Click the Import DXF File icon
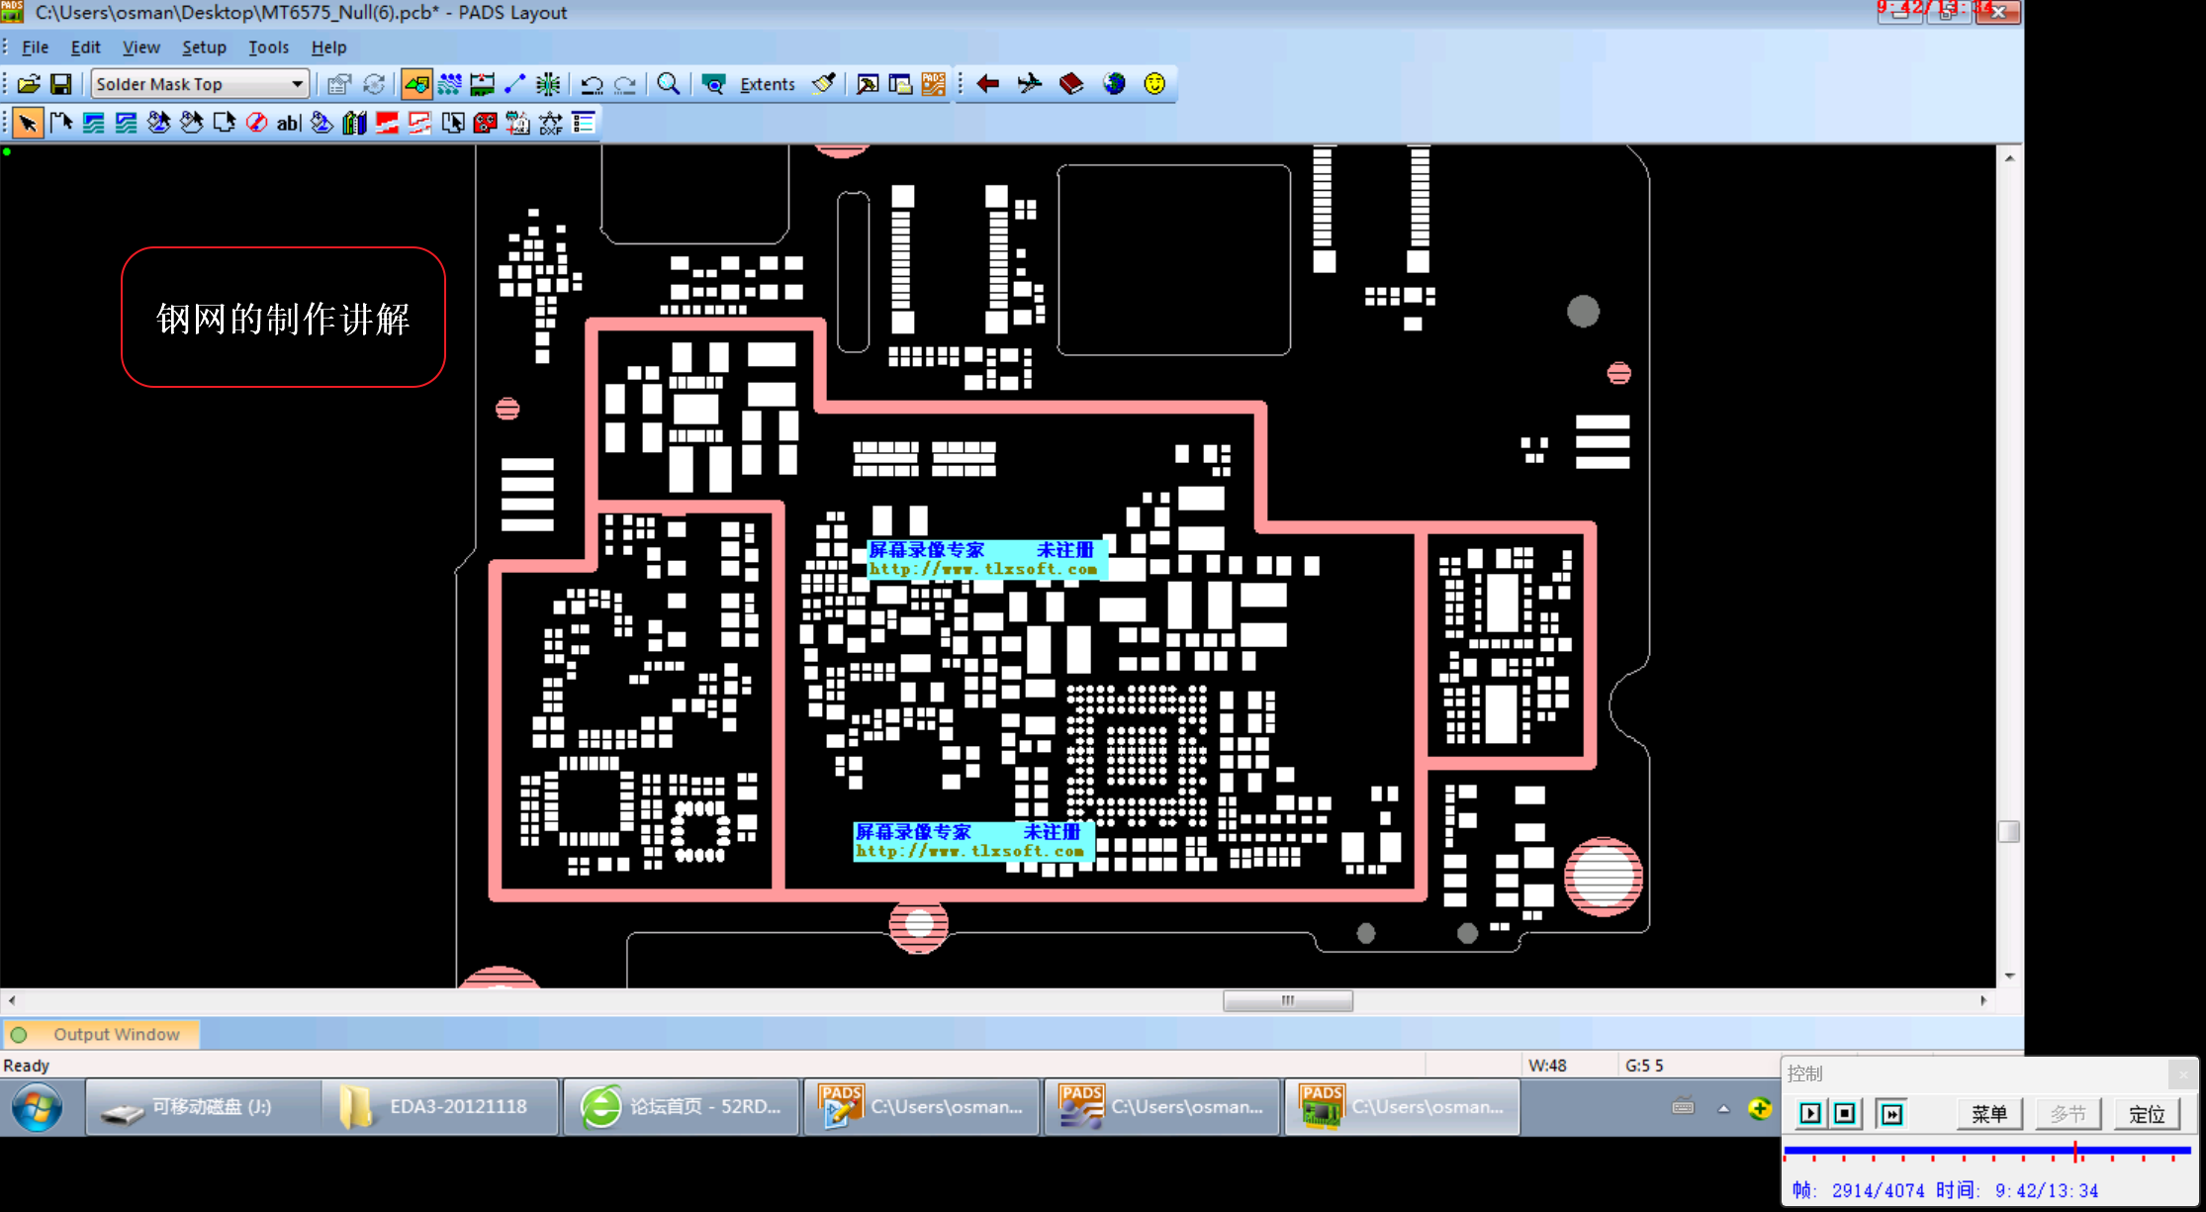 [551, 123]
